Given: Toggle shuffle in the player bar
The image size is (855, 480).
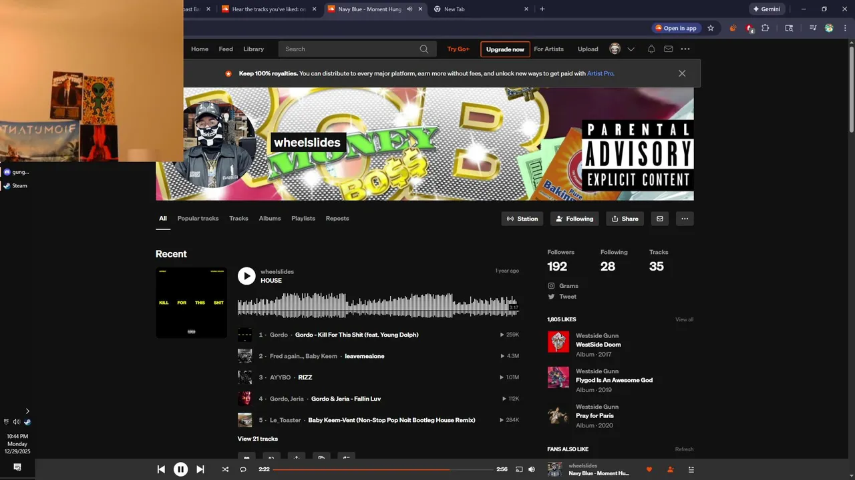Looking at the screenshot, I should click(x=225, y=469).
